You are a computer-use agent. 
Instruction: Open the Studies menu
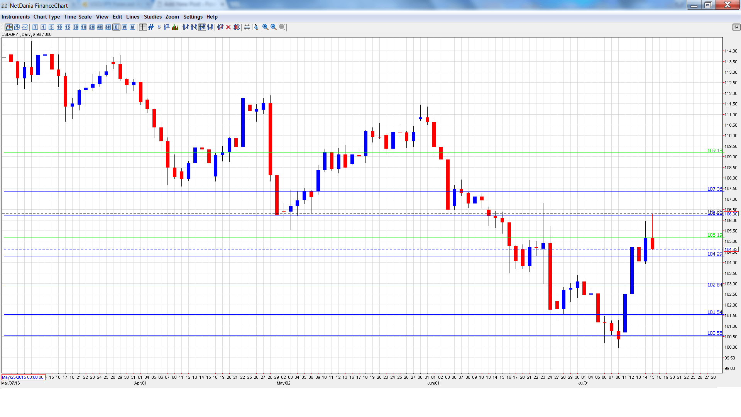tap(152, 17)
